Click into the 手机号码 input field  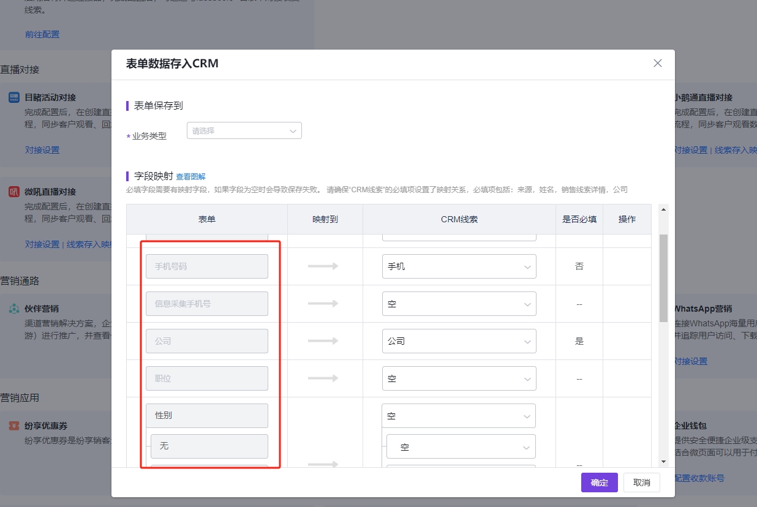click(x=207, y=266)
